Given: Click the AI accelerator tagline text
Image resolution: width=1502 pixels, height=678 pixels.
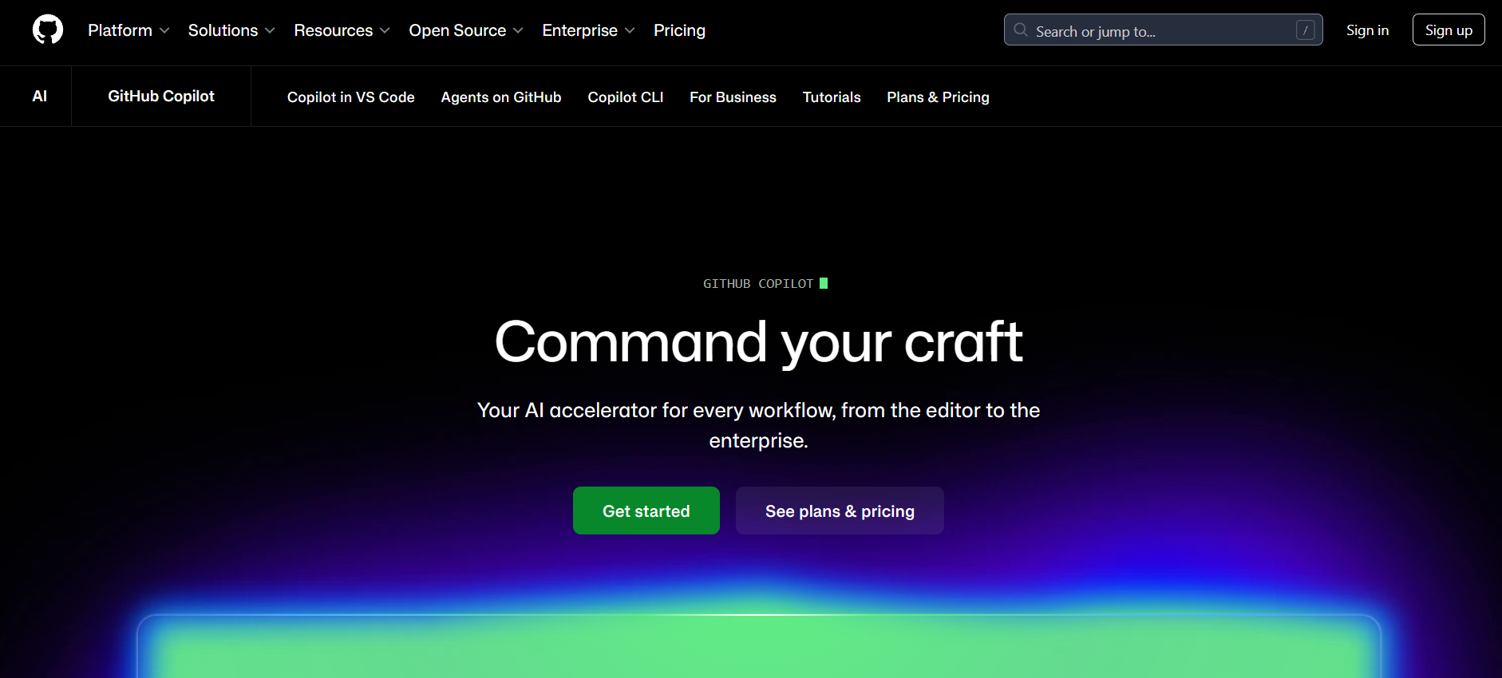Looking at the screenshot, I should 758,425.
